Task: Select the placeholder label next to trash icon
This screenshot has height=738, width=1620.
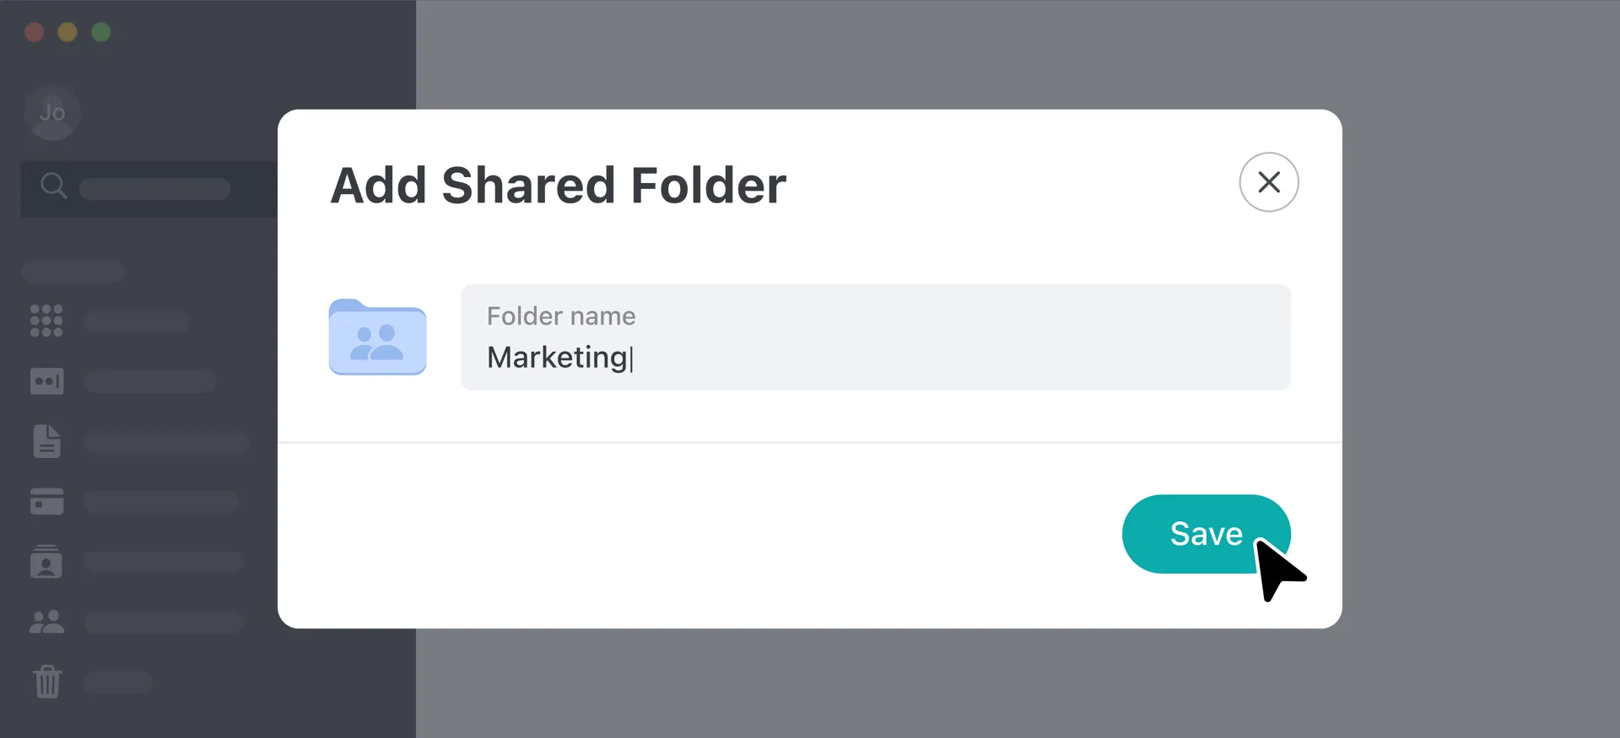Action: pos(118,682)
